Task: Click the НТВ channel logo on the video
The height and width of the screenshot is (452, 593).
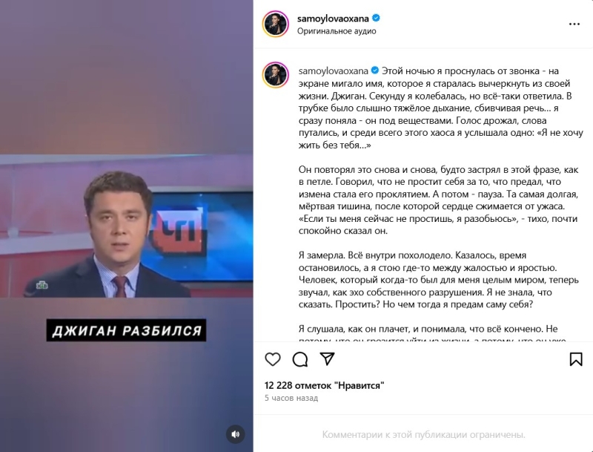Action: click(x=42, y=285)
